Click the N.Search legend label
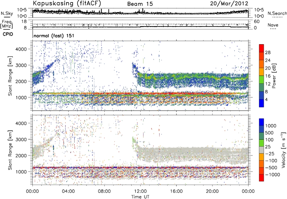Viewport: 287px width, 199px height. (277, 13)
